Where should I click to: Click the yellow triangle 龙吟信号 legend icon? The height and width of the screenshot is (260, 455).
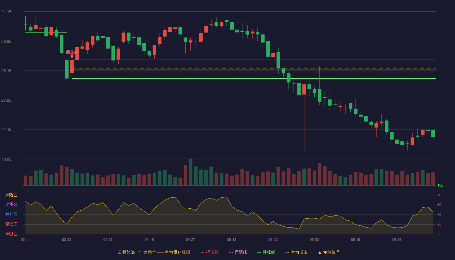319,252
